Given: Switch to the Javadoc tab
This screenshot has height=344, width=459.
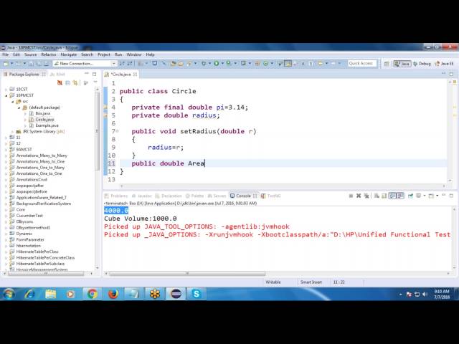Looking at the screenshot, I should click(x=141, y=196).
